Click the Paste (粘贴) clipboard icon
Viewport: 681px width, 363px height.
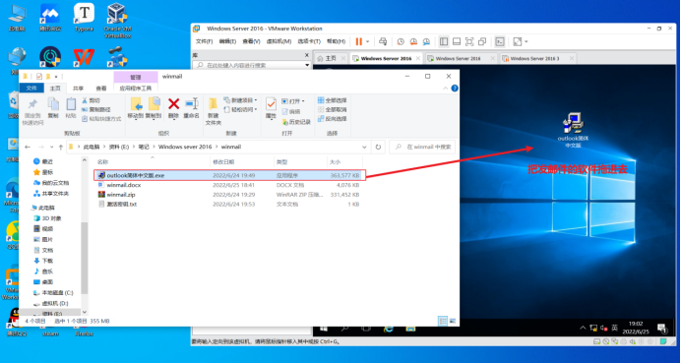71,103
